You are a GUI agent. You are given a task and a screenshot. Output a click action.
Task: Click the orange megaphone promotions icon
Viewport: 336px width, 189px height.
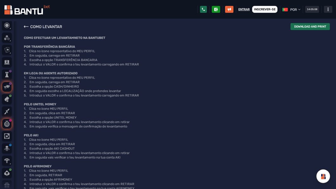pos(229,10)
